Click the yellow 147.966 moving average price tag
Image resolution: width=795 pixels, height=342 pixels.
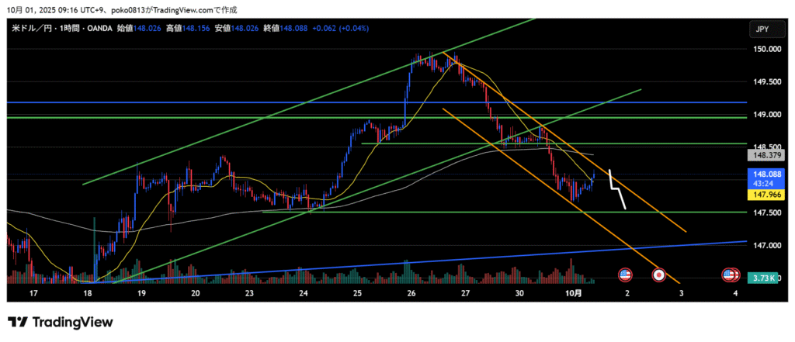tap(762, 195)
